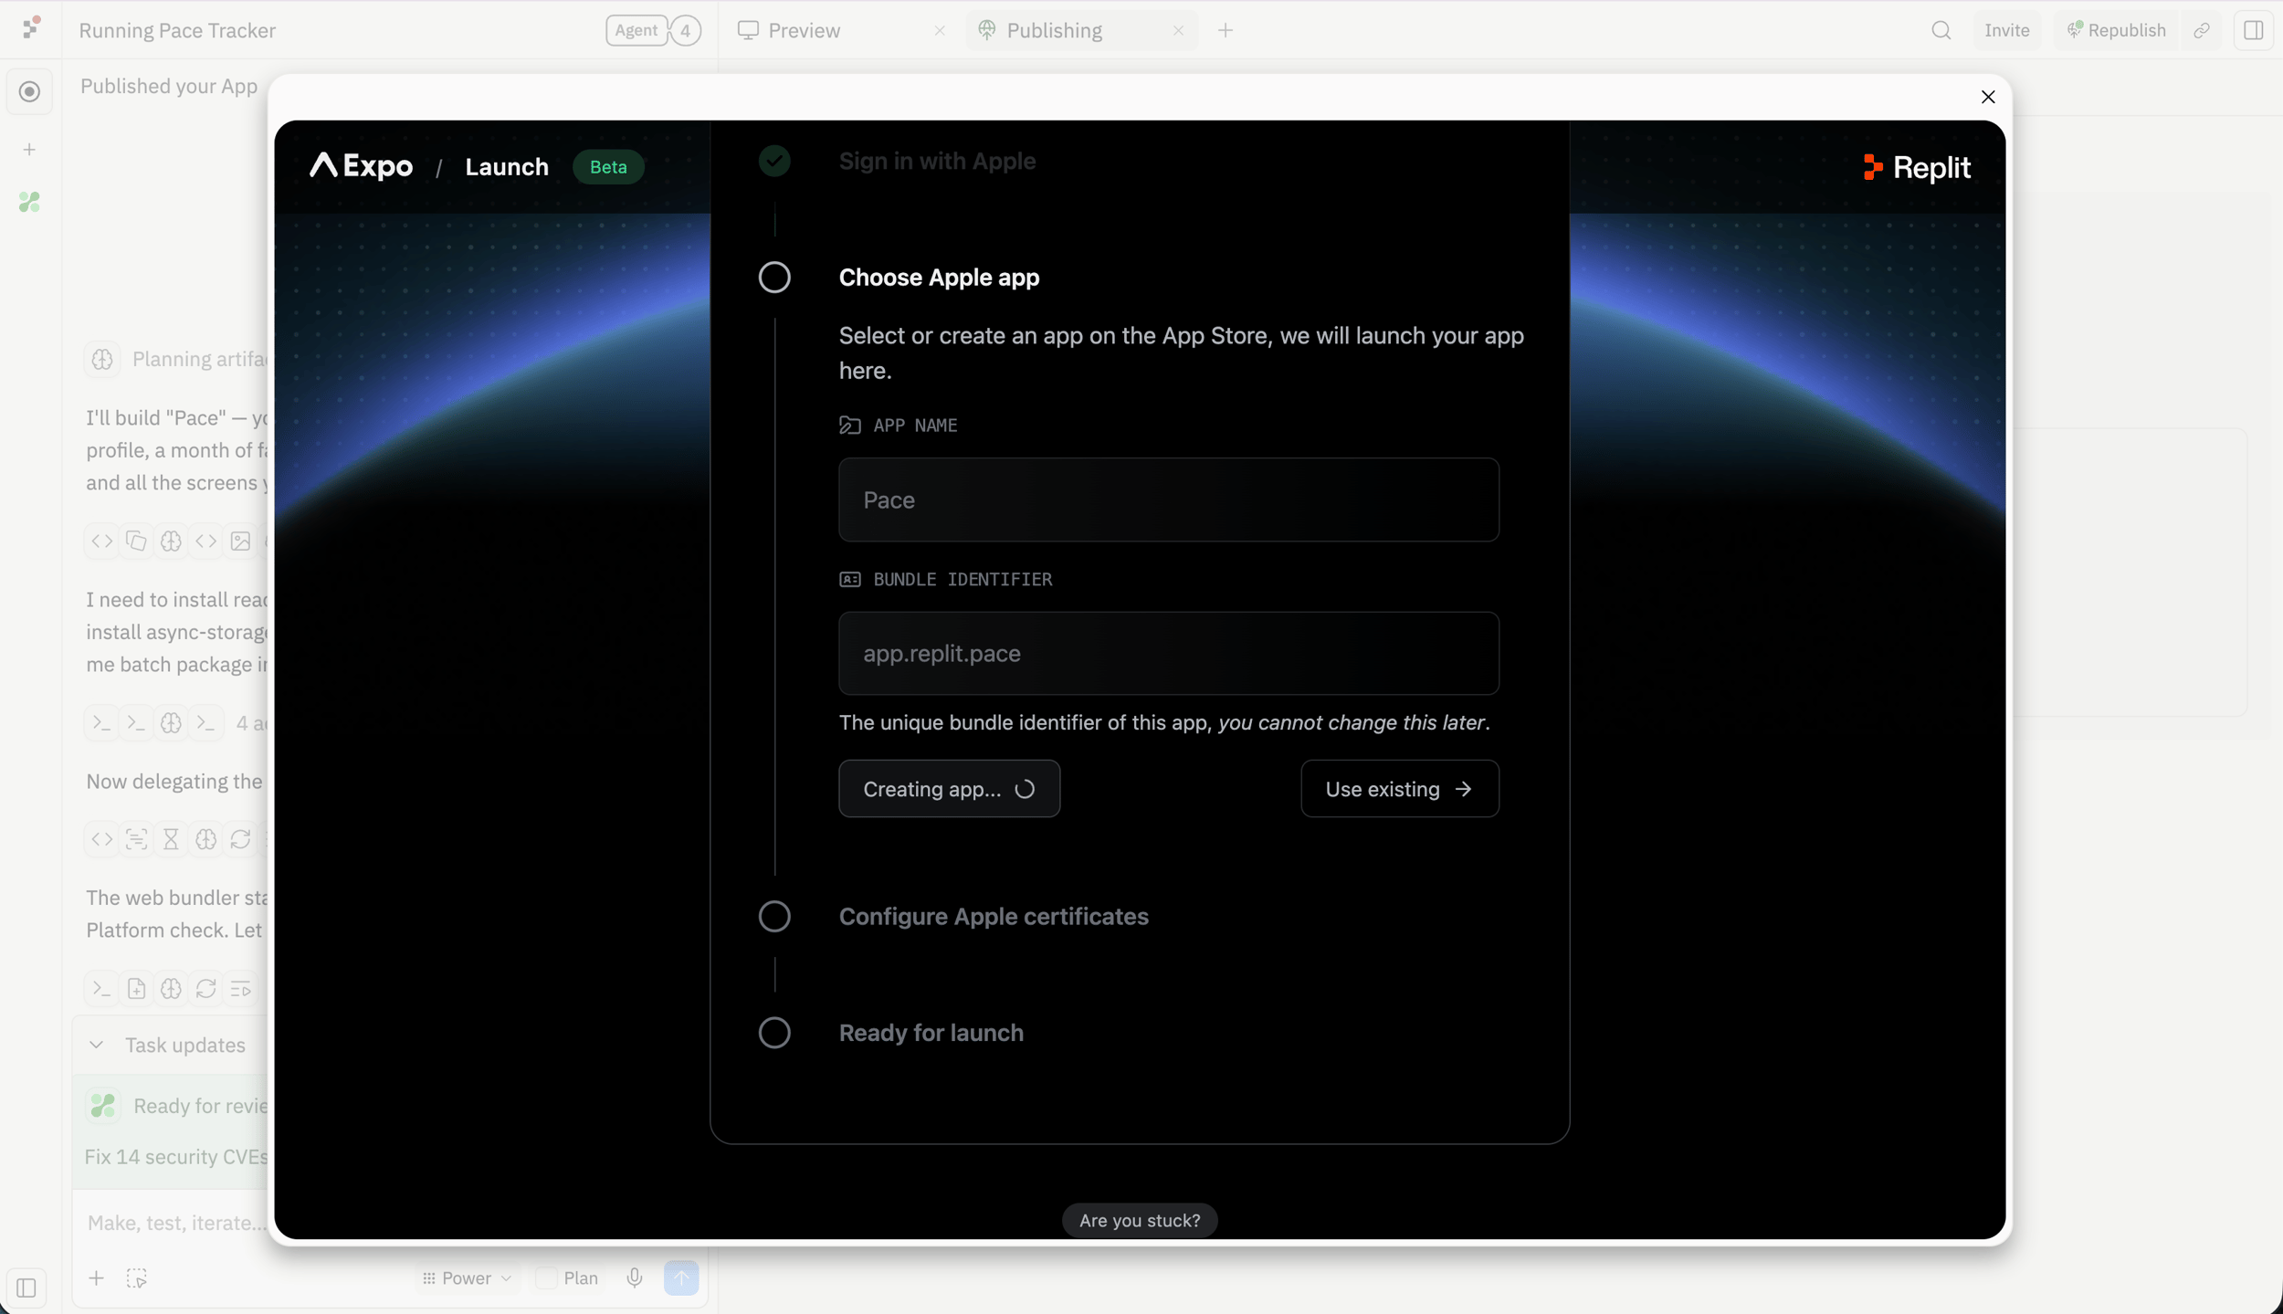Open the Replit home logo icon
This screenshot has width=2283, height=1314.
tap(30, 27)
